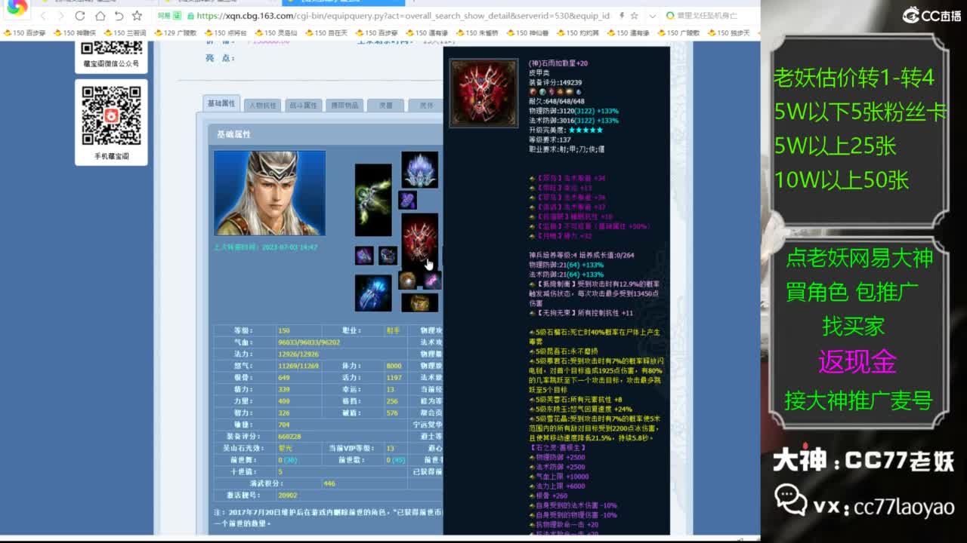Viewport: 967px width, 543px height.
Task: Click the golden seal item icon
Action: point(419,302)
